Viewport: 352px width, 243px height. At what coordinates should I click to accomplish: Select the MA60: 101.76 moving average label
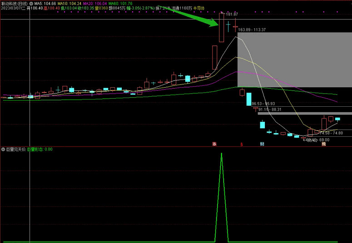click(x=120, y=4)
